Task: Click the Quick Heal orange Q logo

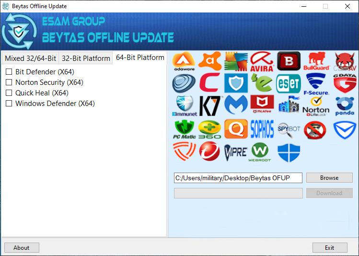Action: [236, 129]
